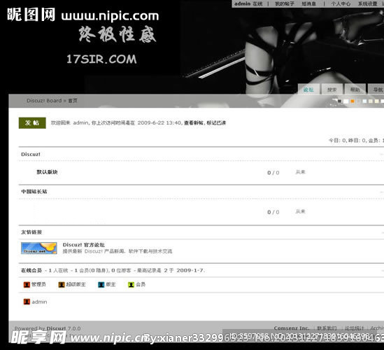Open the Discuz.net logo banner
Viewport: 384px width, 350px height.
[x=39, y=248]
